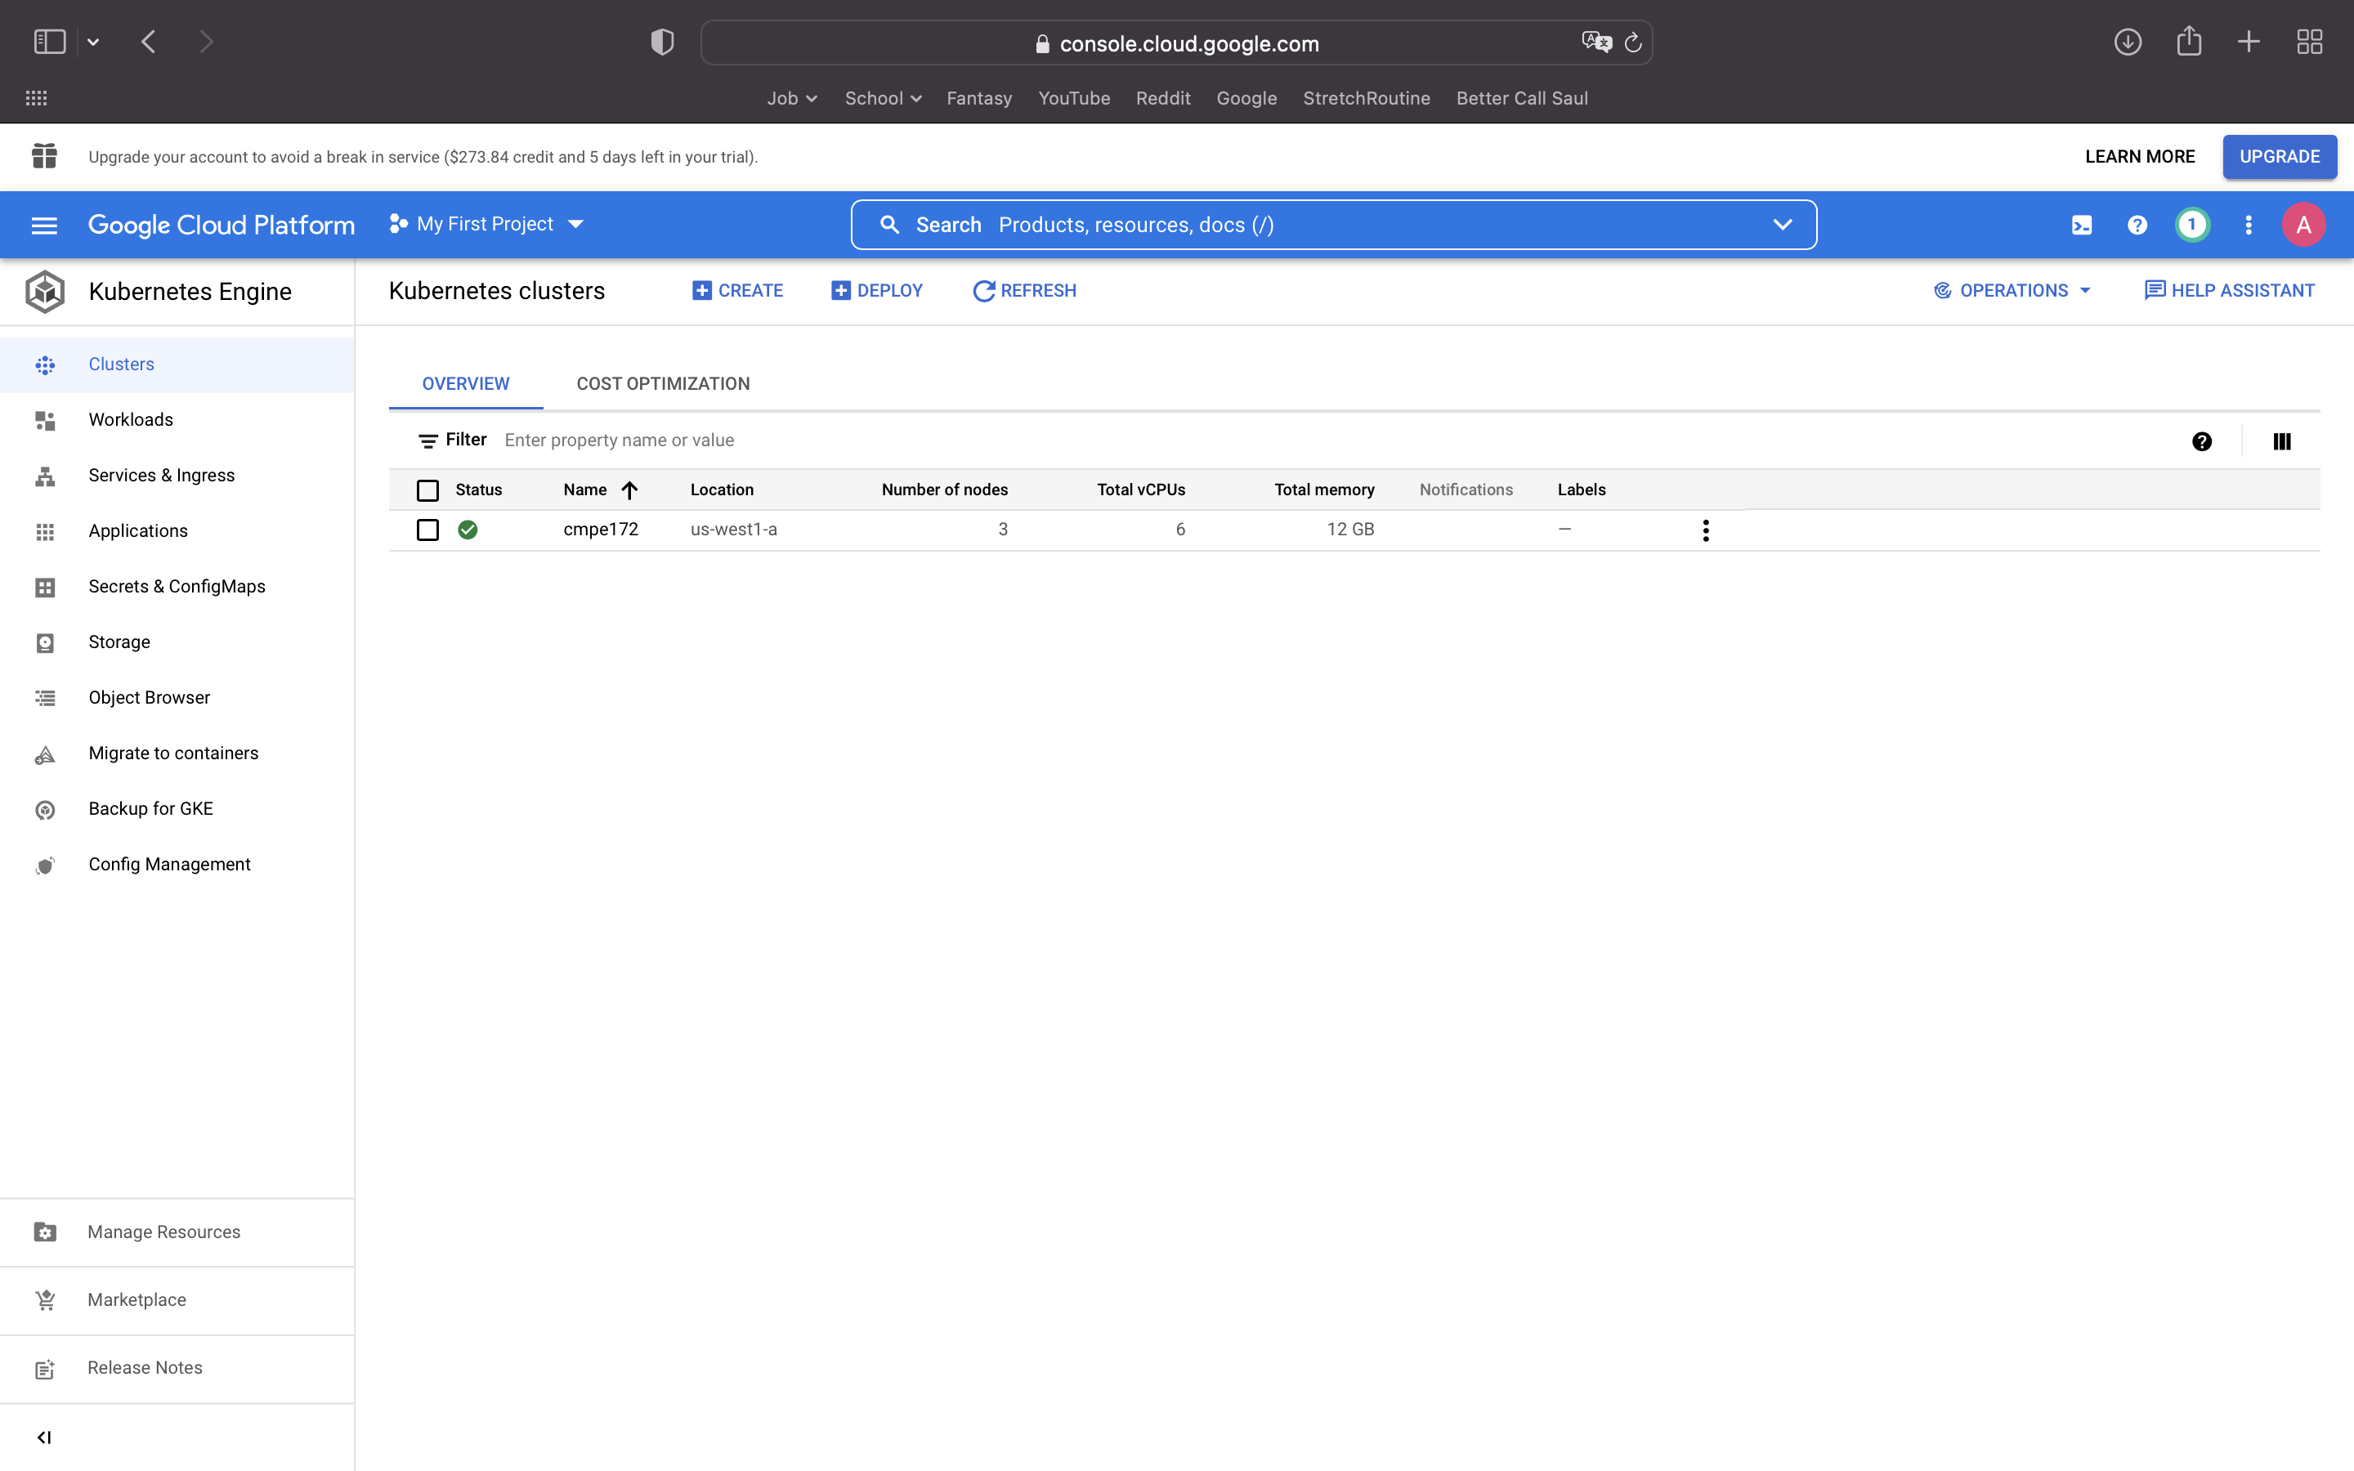Screen dimensions: 2354x1471
Task: Expand the search bar dropdown arrow
Action: click(x=1782, y=225)
